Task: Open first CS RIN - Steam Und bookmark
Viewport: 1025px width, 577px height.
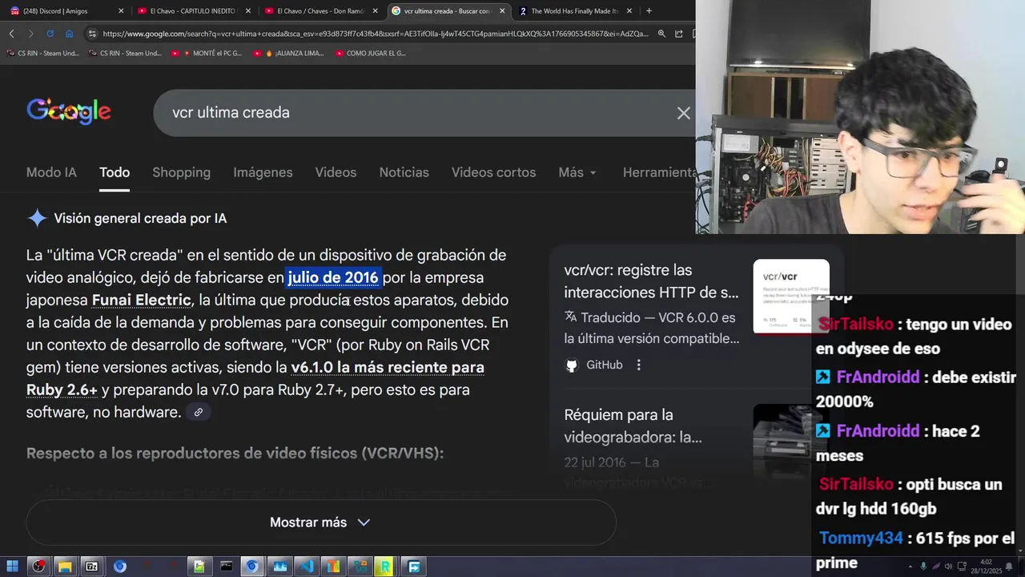Action: click(43, 54)
